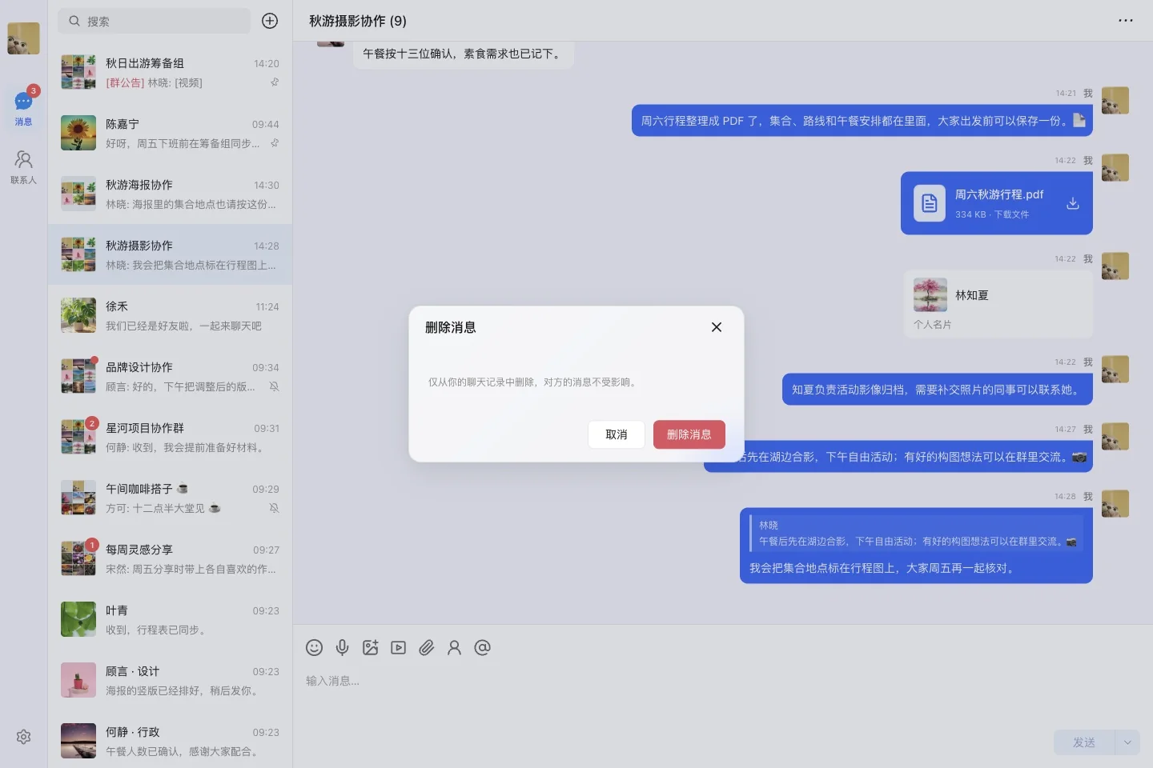Image resolution: width=1153 pixels, height=768 pixels.
Task: Open the 陈嘉宁 conversation
Action: pyautogui.click(x=170, y=133)
